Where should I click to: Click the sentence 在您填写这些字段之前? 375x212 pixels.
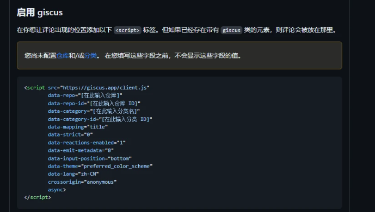[136, 56]
